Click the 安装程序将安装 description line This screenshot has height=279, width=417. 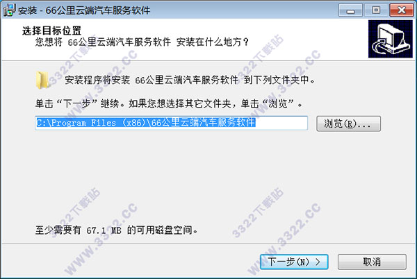[190, 80]
